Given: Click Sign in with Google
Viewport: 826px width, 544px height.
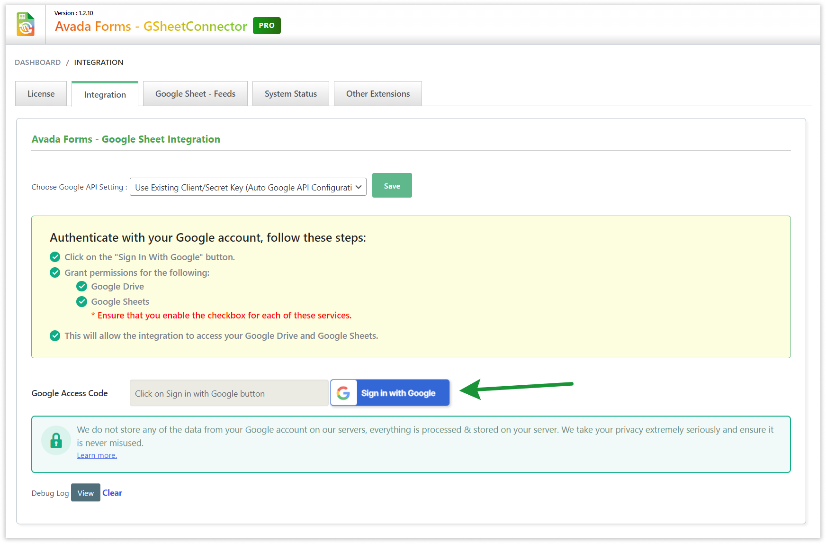Looking at the screenshot, I should point(398,392).
